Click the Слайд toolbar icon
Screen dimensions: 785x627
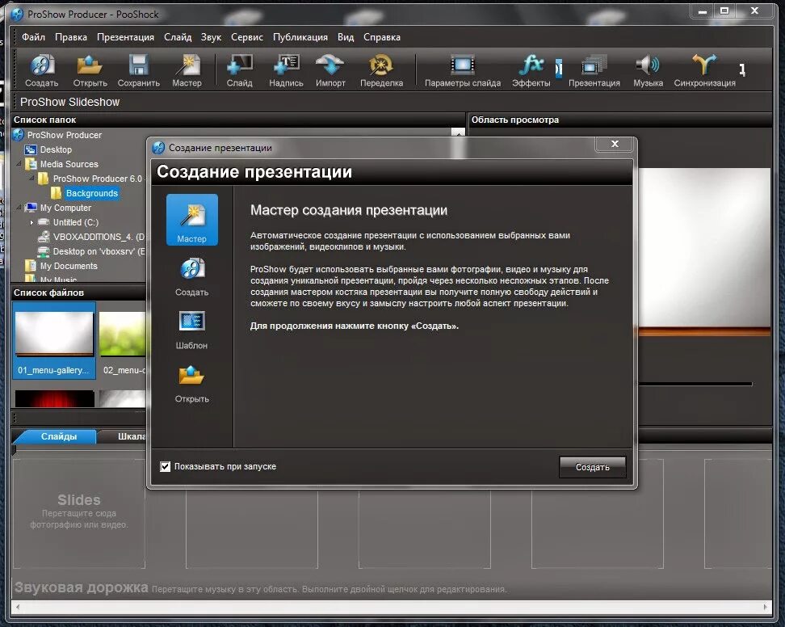point(239,70)
